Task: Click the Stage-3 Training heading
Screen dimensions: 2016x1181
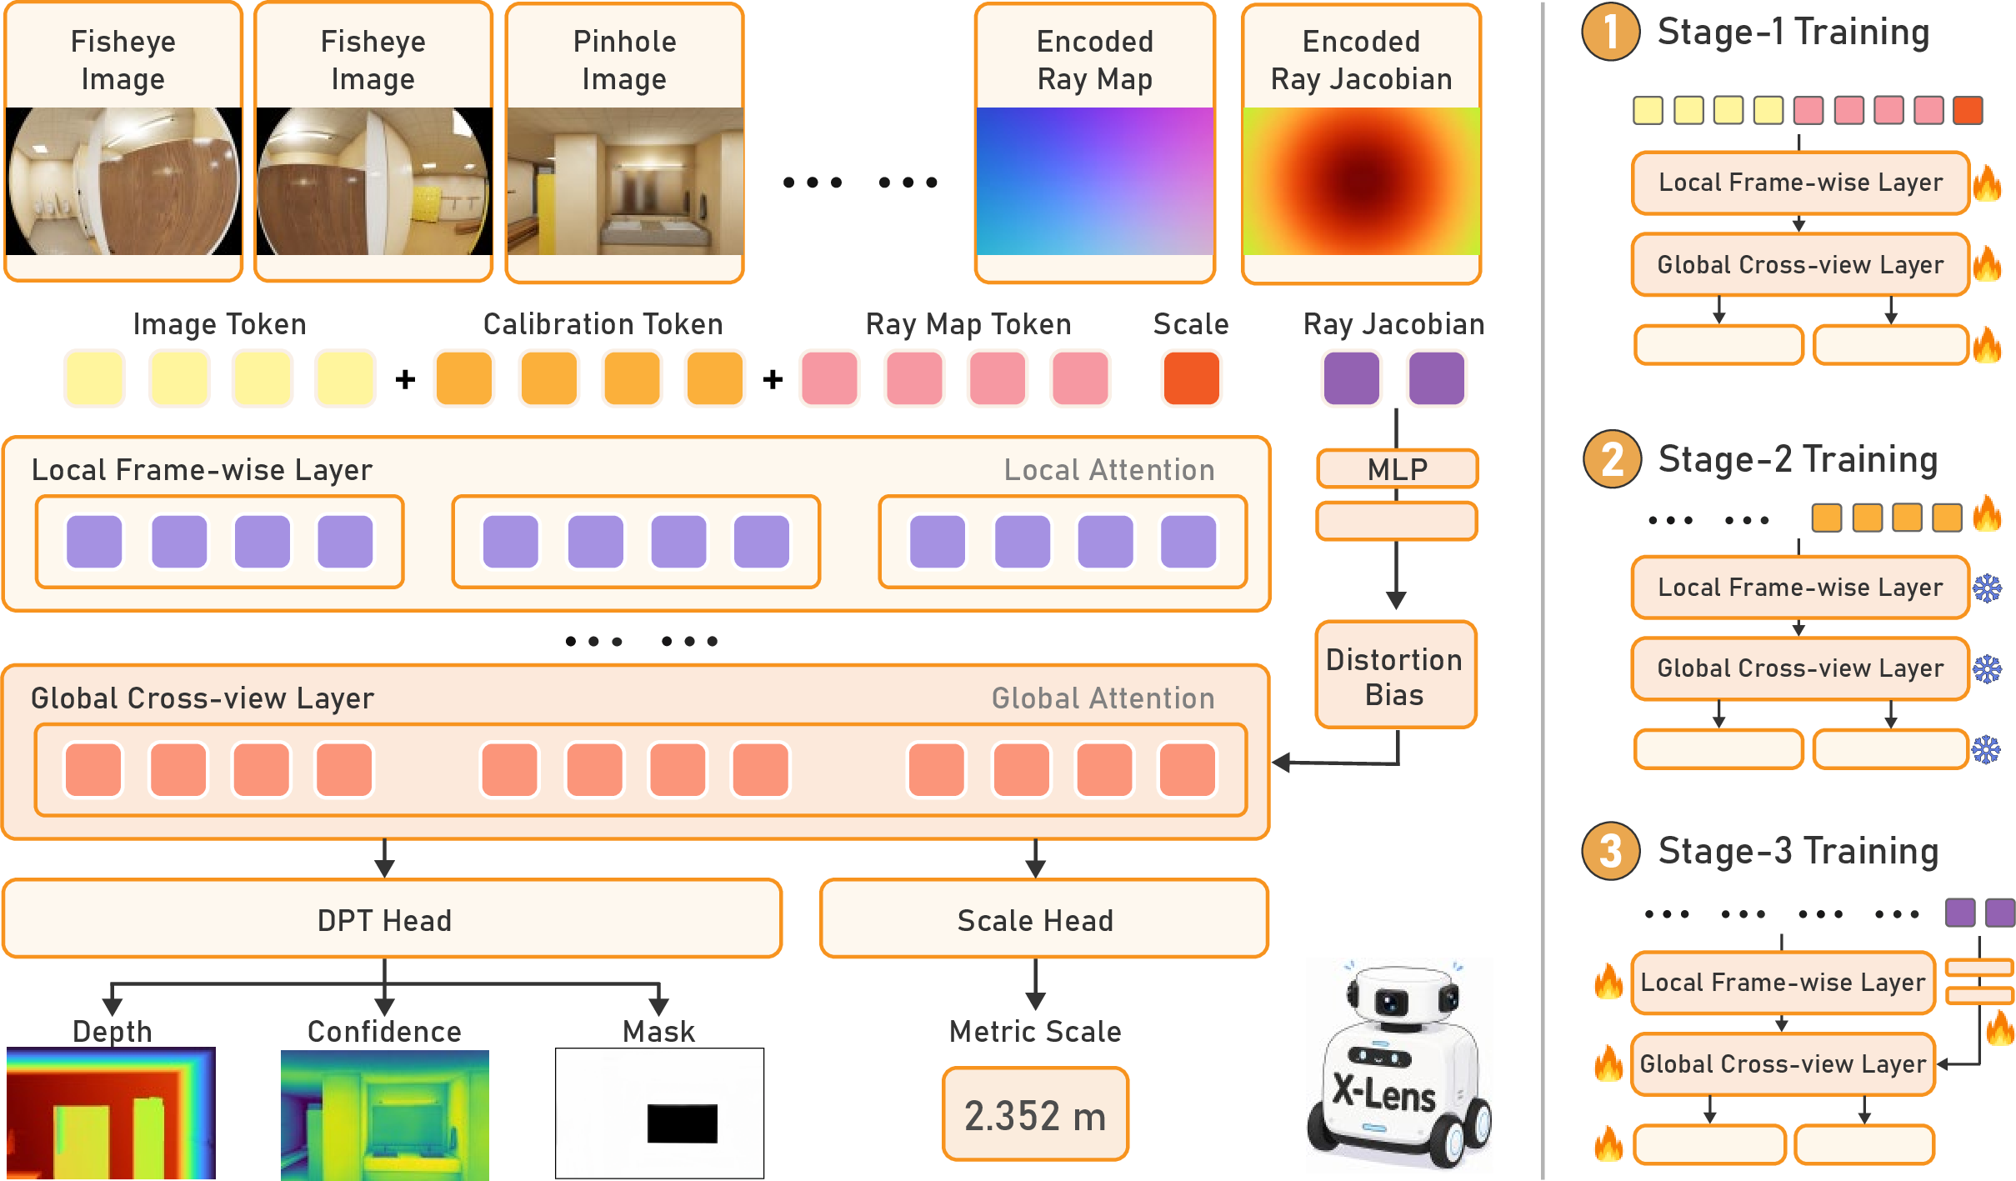Action: click(1798, 852)
